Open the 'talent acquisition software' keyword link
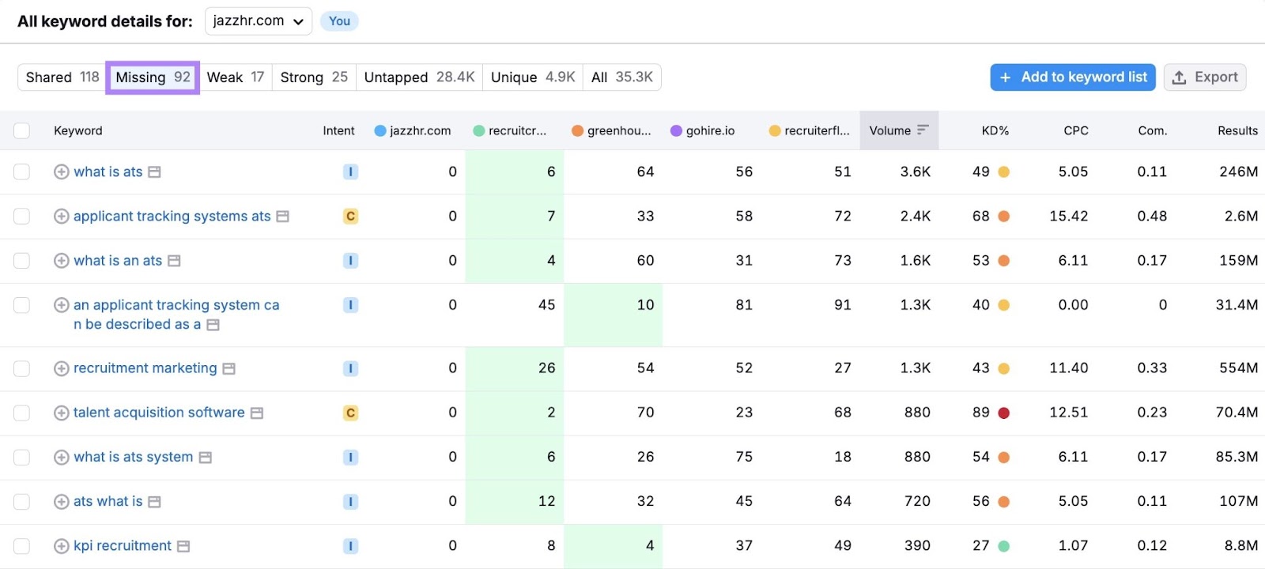Screen dimensions: 1265x569 159,413
